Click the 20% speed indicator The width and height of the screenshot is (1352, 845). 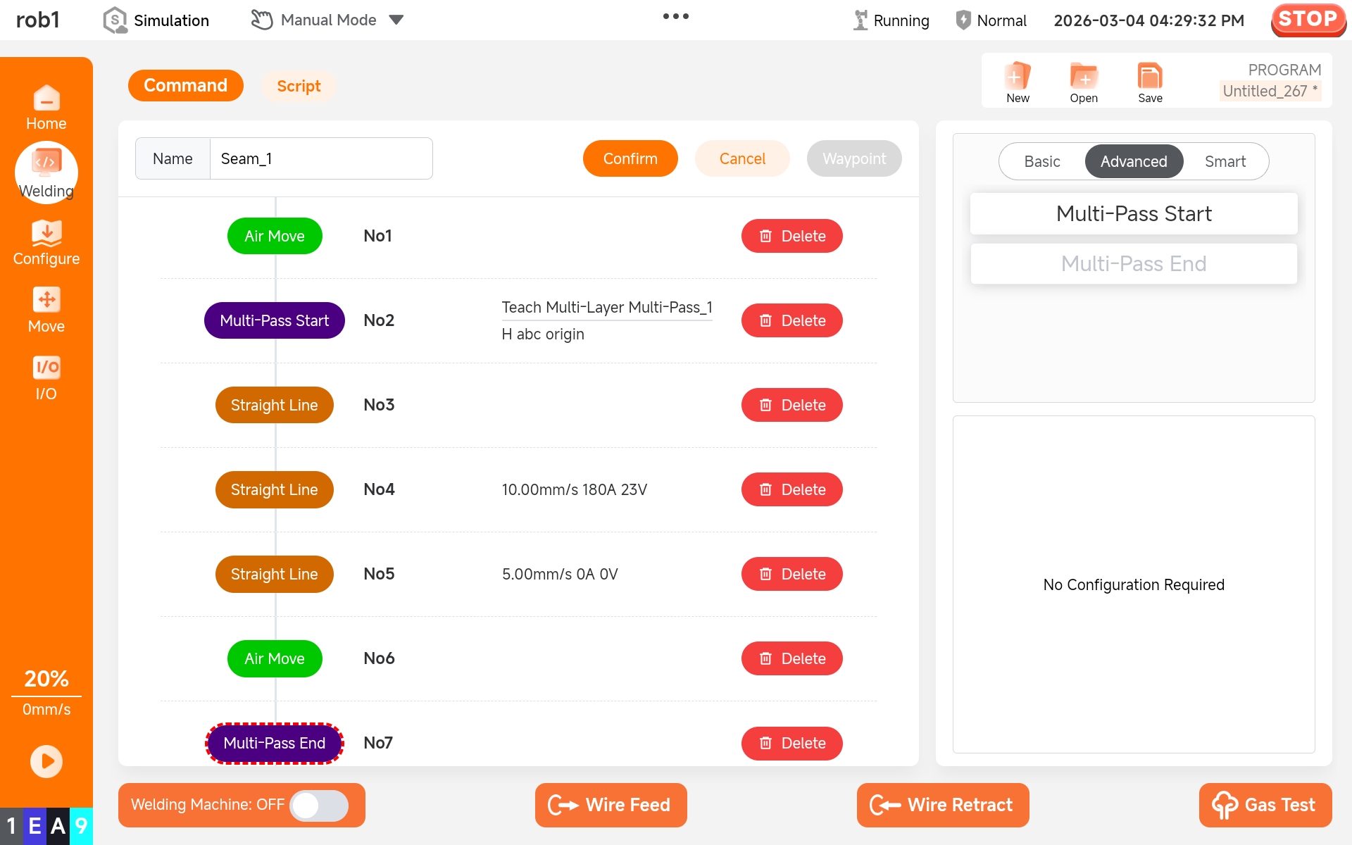46,678
